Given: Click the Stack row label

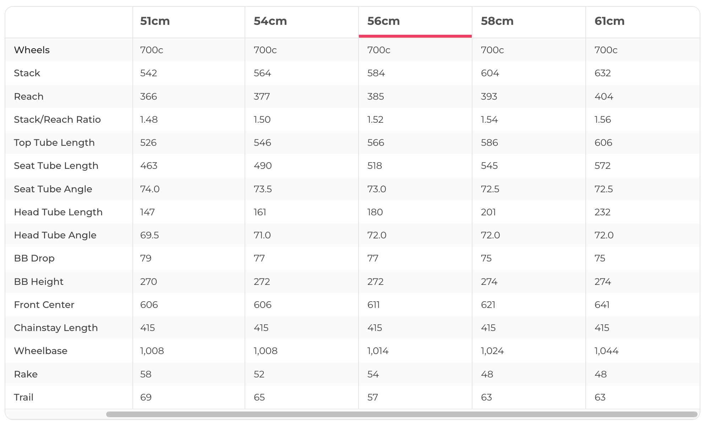Looking at the screenshot, I should 27,73.
